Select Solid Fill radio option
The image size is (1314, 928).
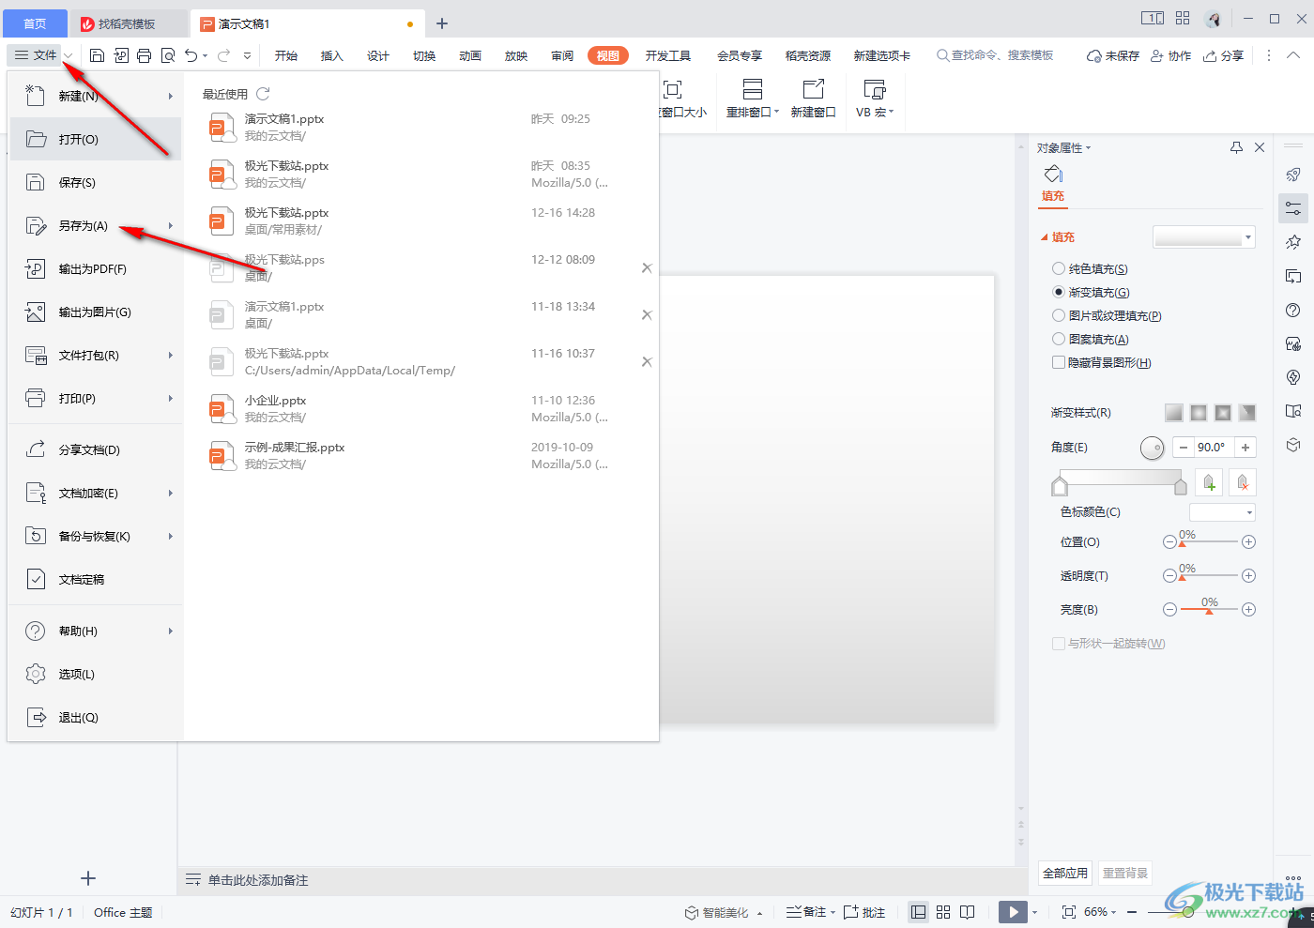pos(1059,269)
